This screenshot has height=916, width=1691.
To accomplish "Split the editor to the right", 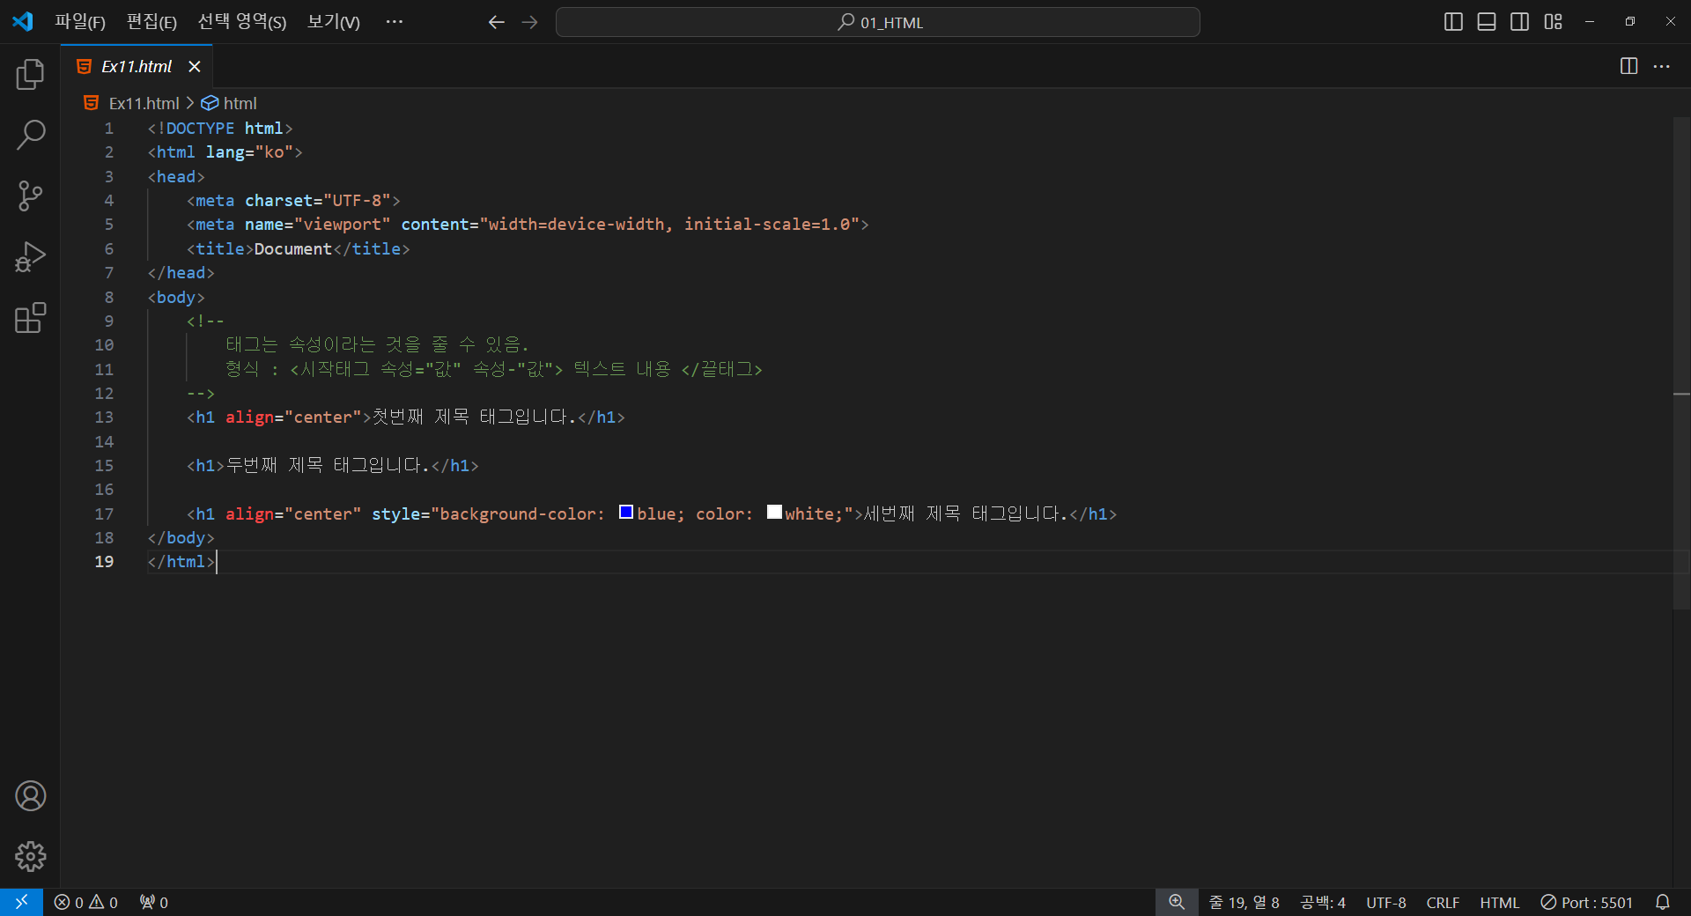I will click(1628, 66).
